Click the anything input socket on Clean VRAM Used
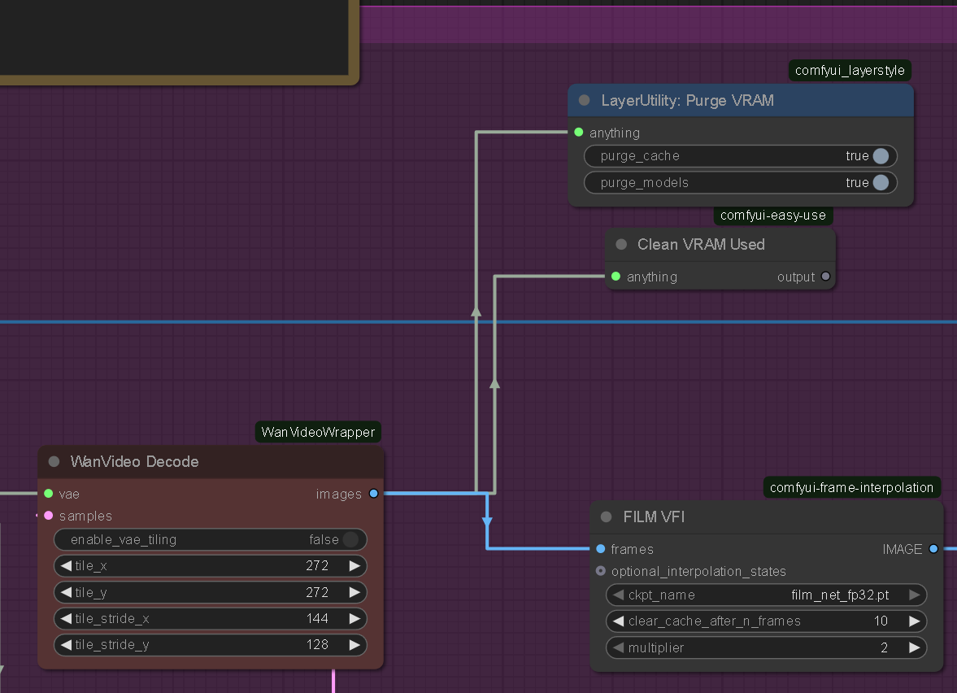Image resolution: width=957 pixels, height=693 pixels. pos(616,277)
